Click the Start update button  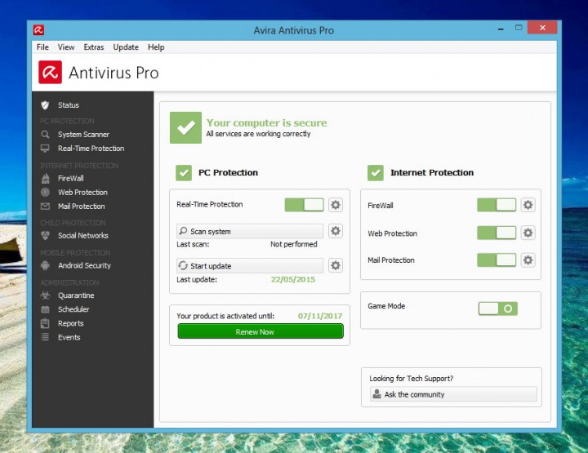250,265
